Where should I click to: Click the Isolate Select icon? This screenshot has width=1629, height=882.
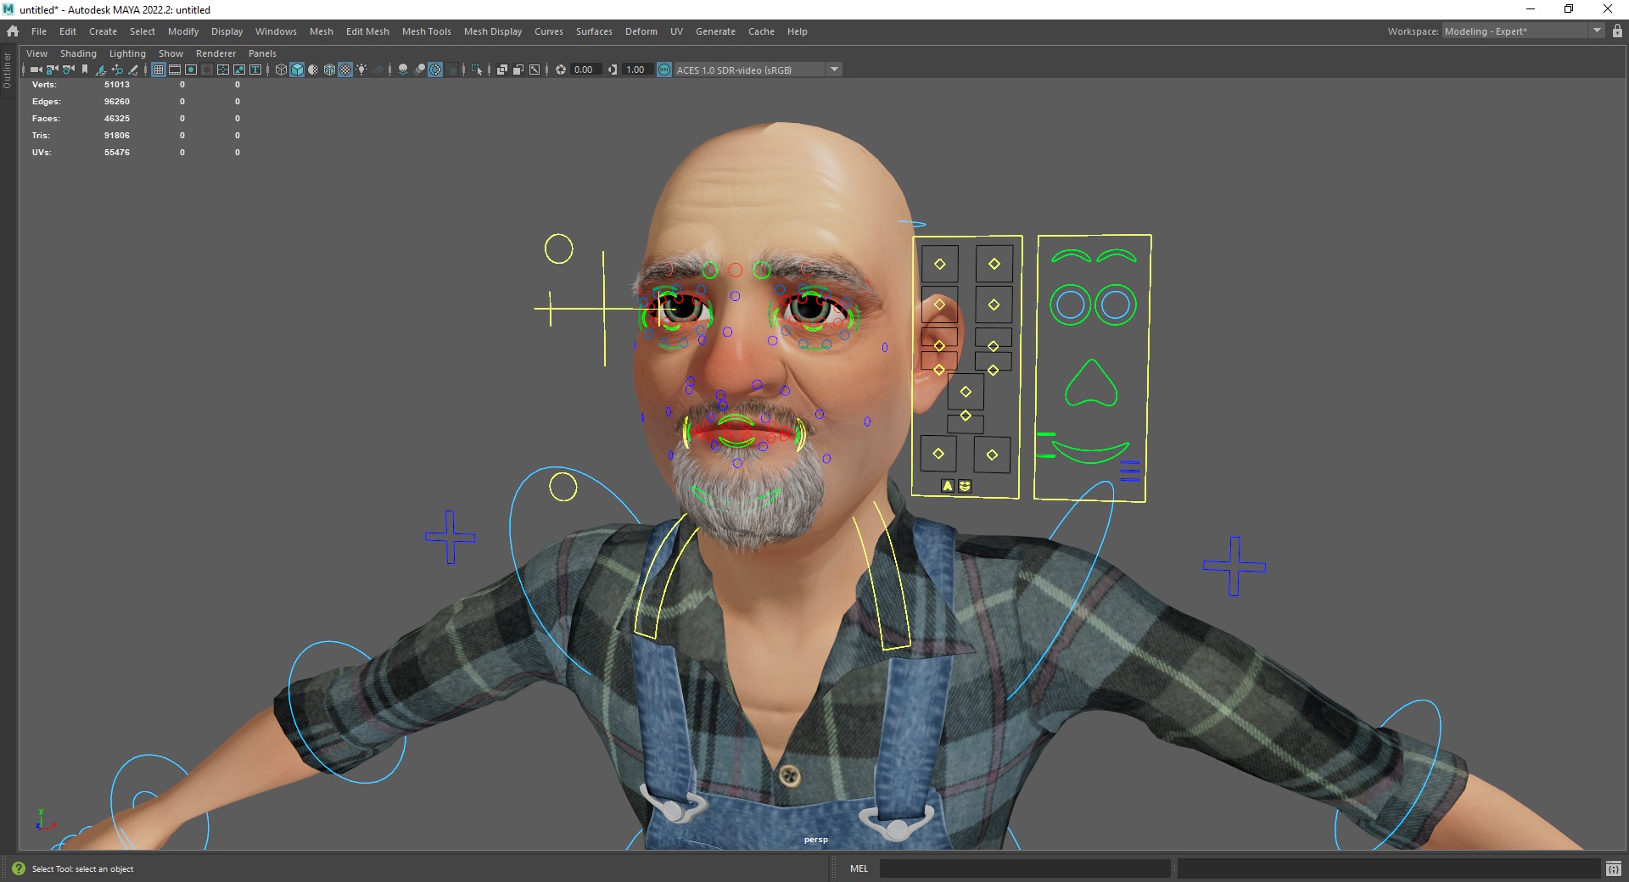tap(477, 70)
